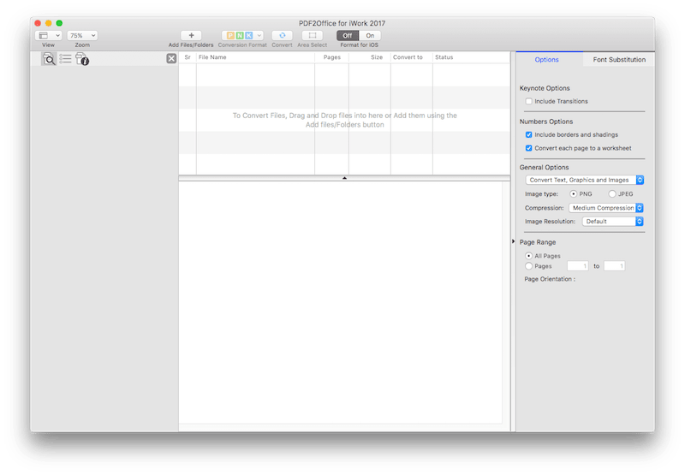685x475 pixels.
Task: Select the Pages range radio button
Action: (x=528, y=266)
